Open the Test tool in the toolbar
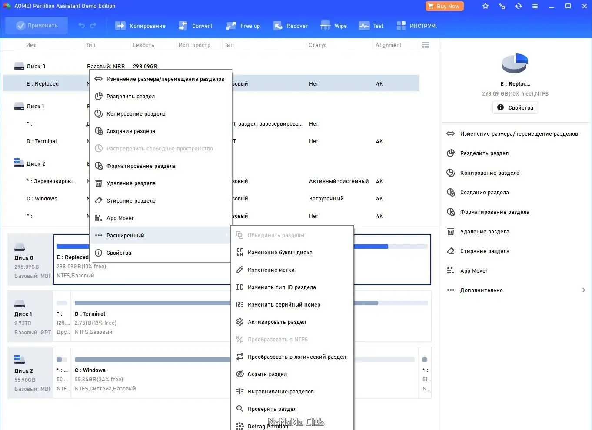This screenshot has width=592, height=430. click(x=371, y=26)
